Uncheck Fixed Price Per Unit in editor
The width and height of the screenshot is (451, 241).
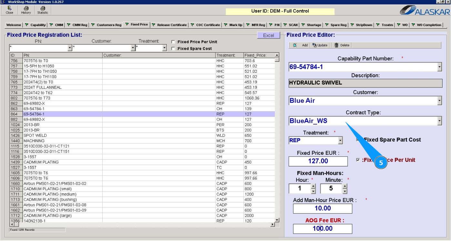click(x=358, y=160)
